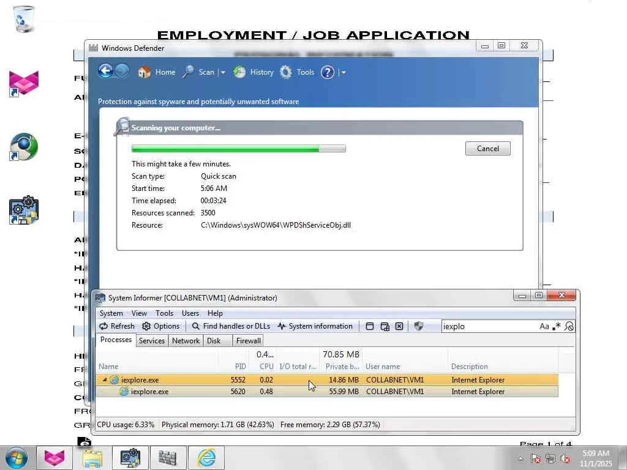Open the gears monitor desktop shortcut

tap(24, 211)
